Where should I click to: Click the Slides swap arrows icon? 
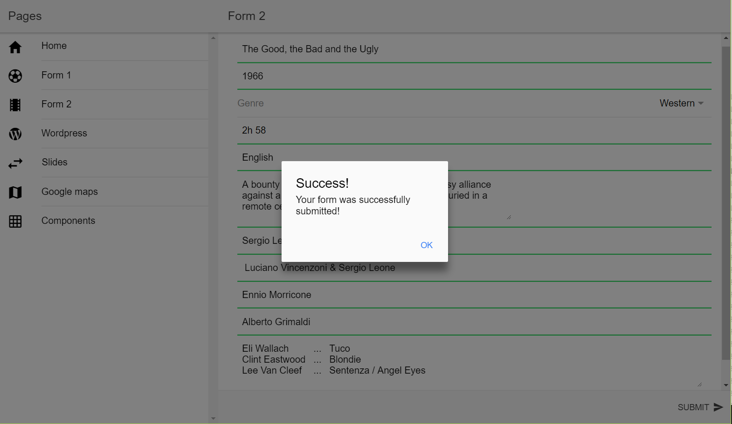tap(15, 163)
